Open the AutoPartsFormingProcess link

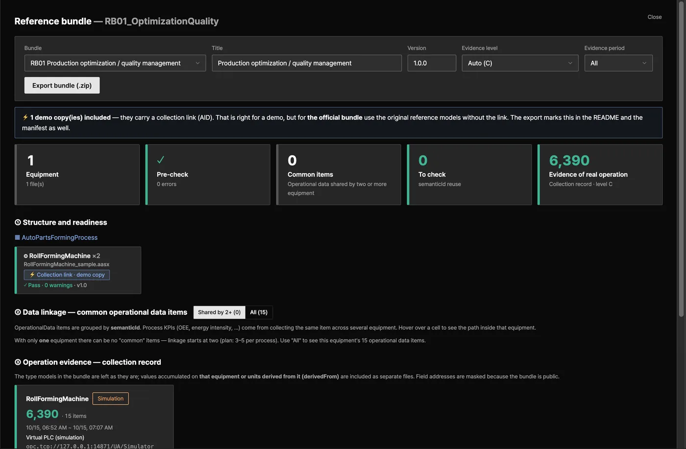click(60, 237)
